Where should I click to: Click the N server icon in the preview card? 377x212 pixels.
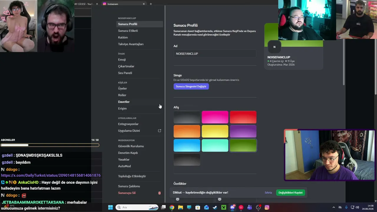(274, 47)
